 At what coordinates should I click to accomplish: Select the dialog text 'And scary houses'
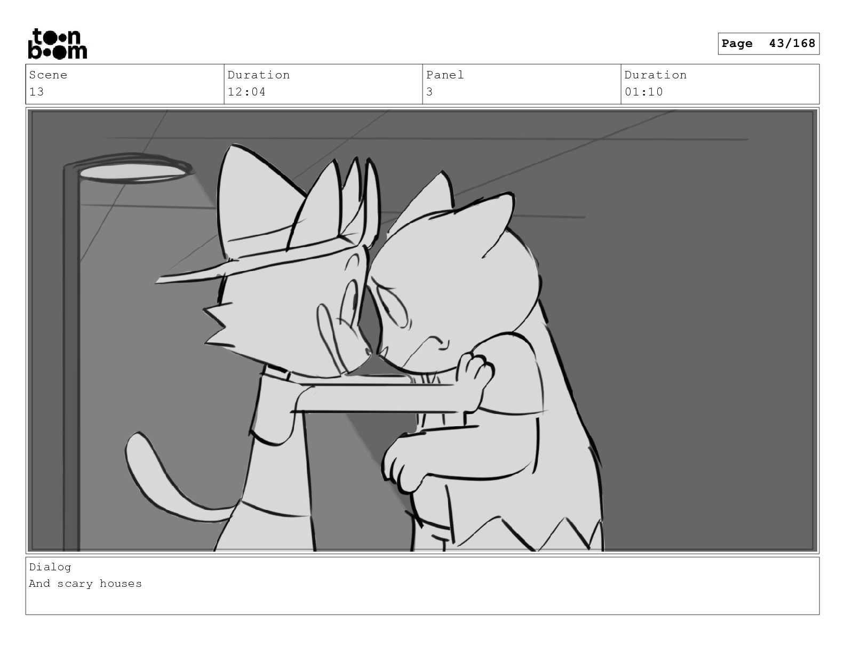coord(85,584)
